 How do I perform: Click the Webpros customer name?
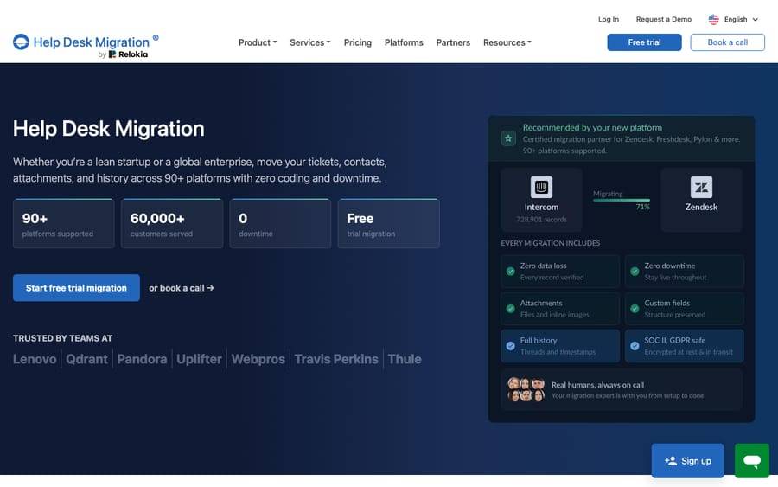[x=258, y=359]
